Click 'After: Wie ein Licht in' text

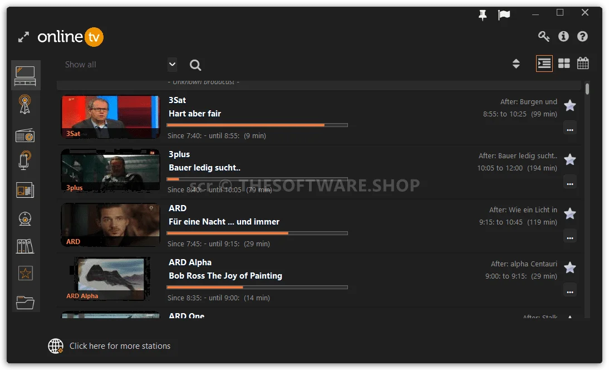tap(523, 210)
